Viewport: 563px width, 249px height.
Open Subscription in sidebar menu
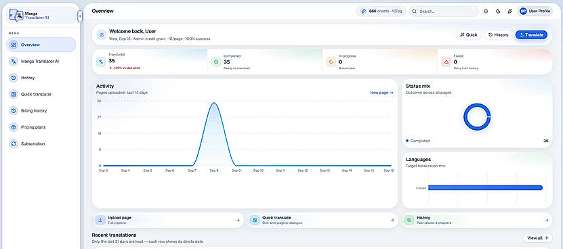(x=41, y=144)
